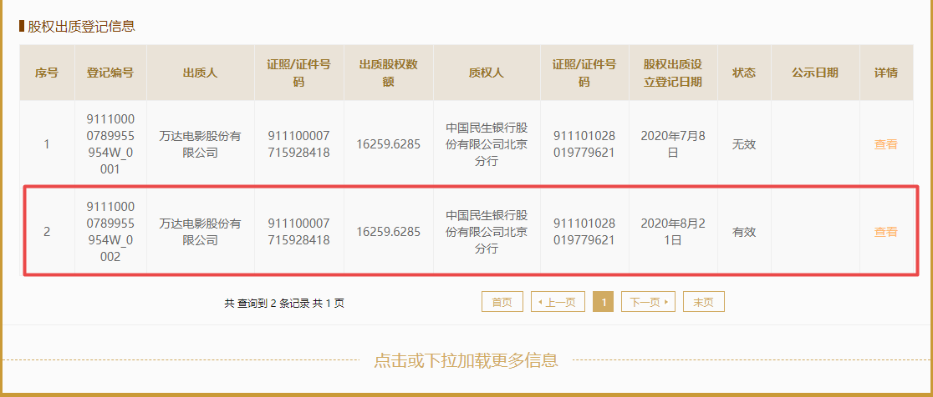Select registration number ending W_0002
This screenshot has width=933, height=397.
(x=110, y=232)
